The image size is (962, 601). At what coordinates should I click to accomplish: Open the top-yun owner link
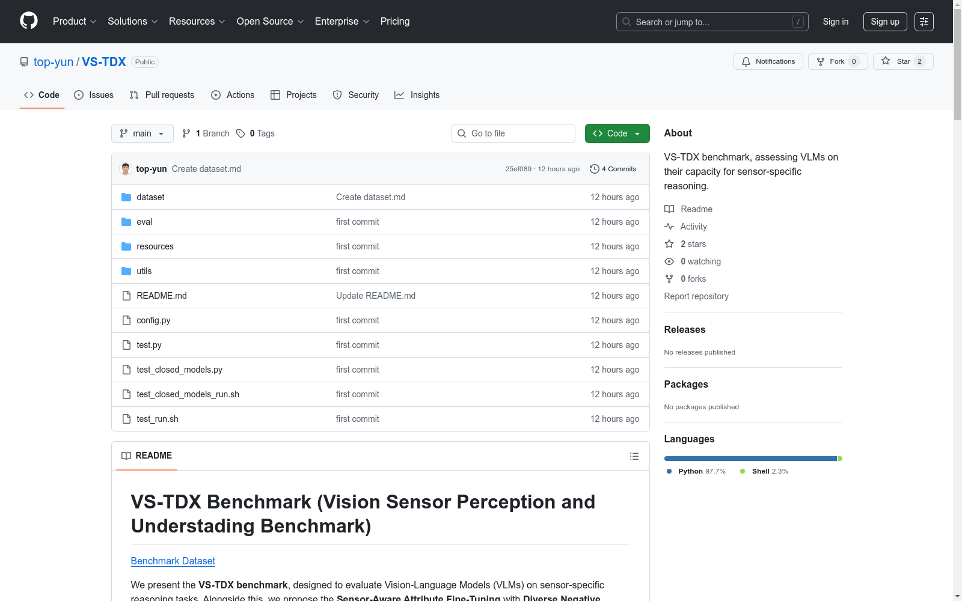click(x=54, y=62)
